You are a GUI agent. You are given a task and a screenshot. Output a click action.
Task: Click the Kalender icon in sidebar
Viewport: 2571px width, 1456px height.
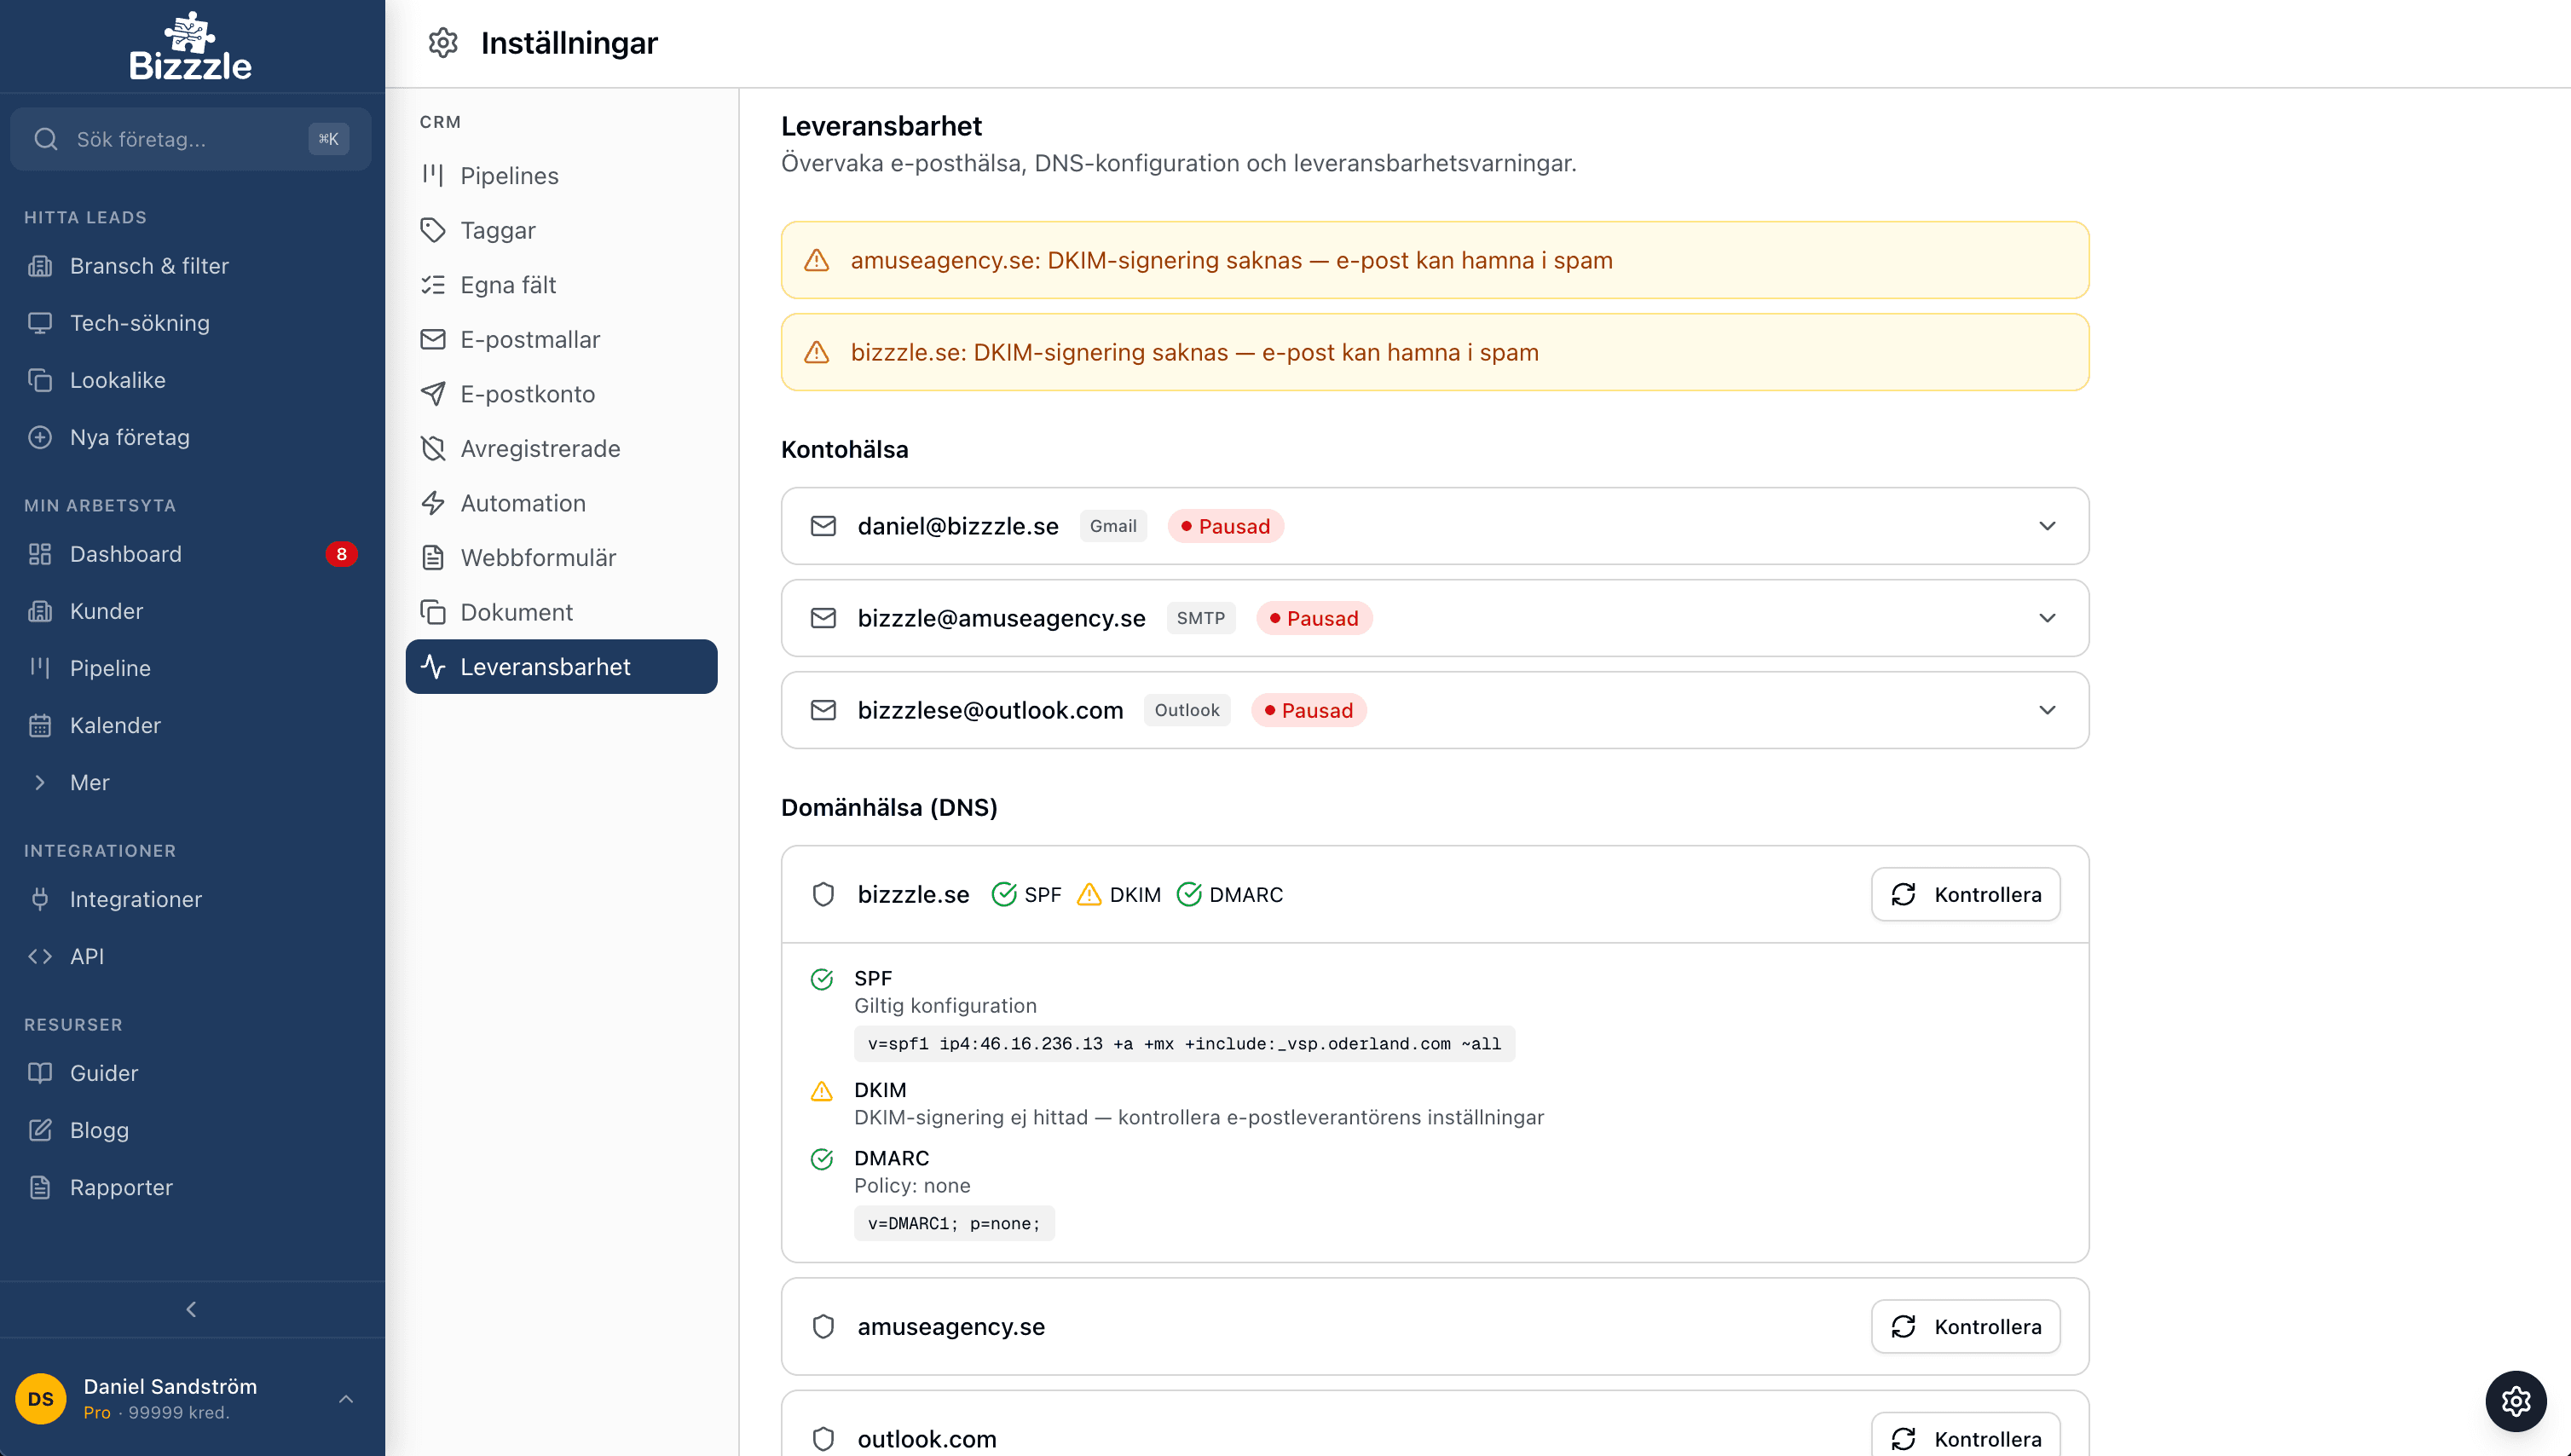pos(41,725)
